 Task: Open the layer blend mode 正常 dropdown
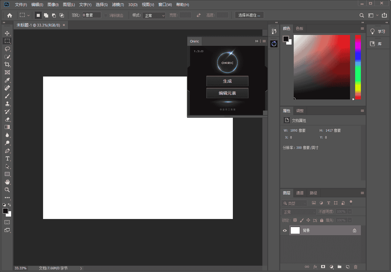coord(299,212)
